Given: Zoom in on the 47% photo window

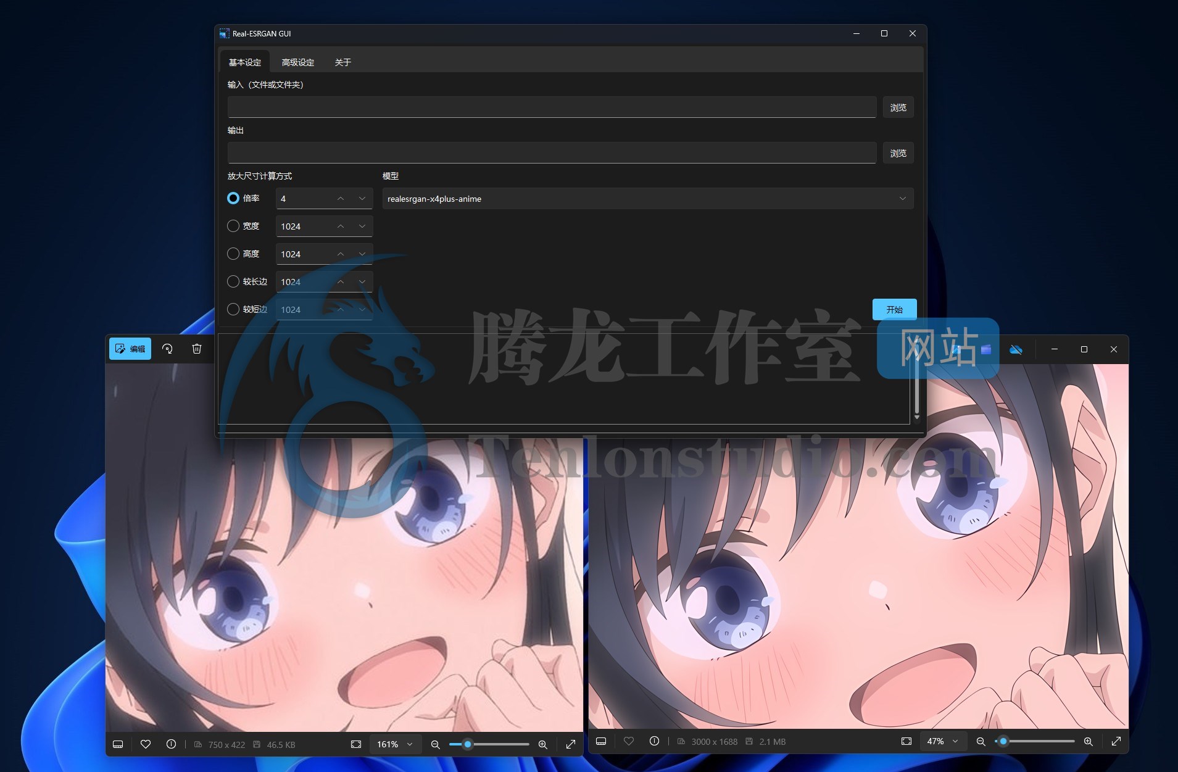Looking at the screenshot, I should (x=1089, y=741).
